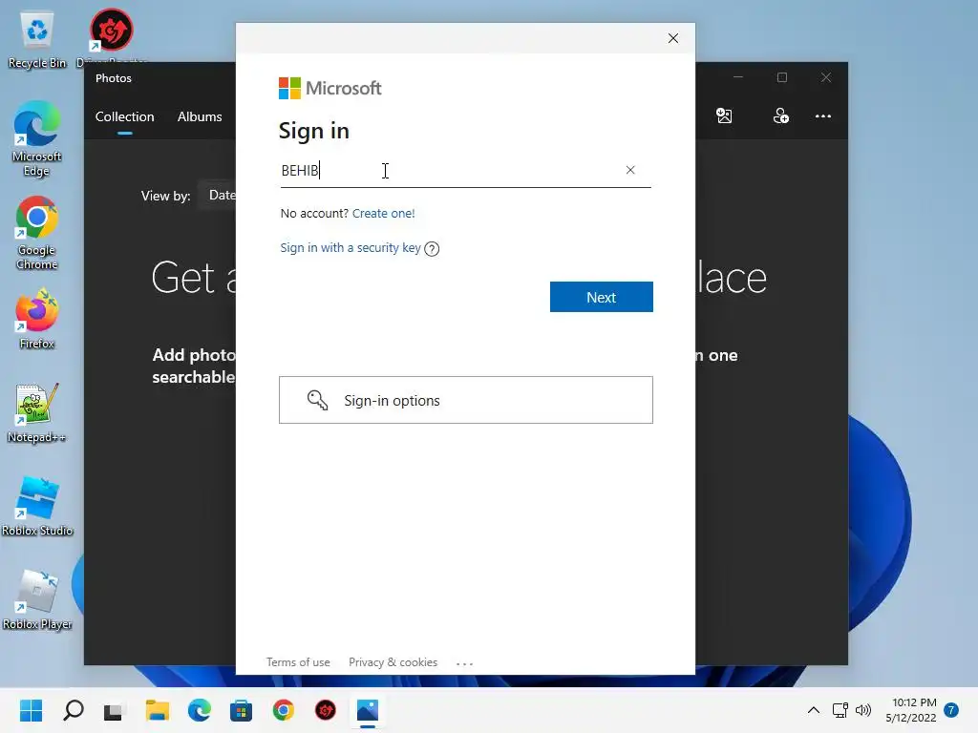978x733 pixels.
Task: Switch to Albums tab in Photos
Action: pos(200,116)
